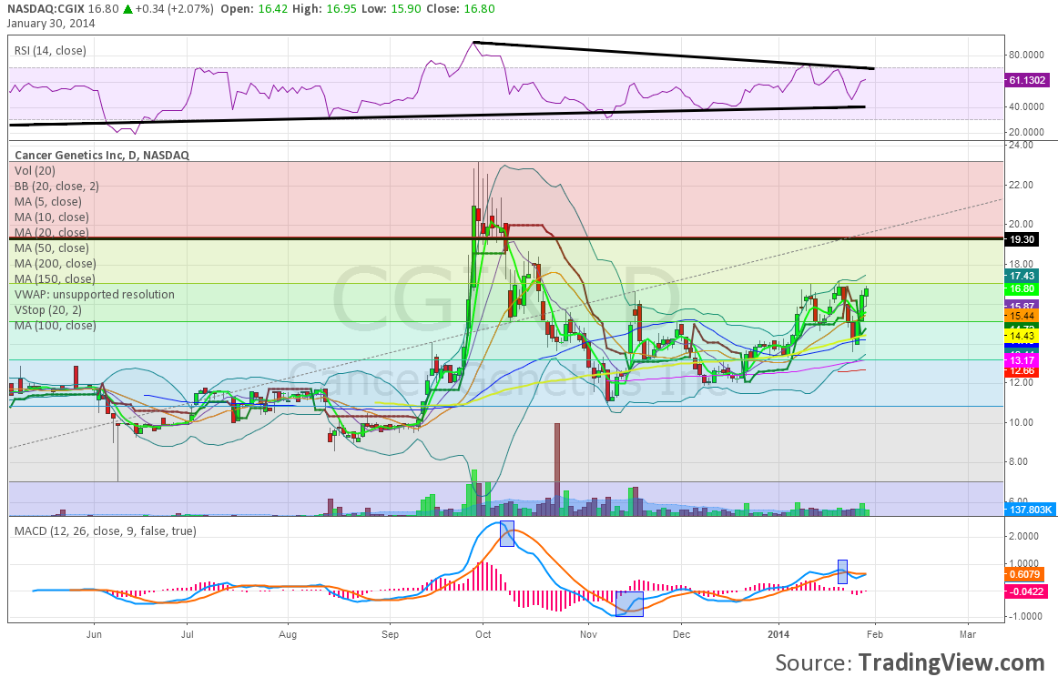Click the 80.0000 RSI scale label
The width and height of the screenshot is (1058, 687).
click(1025, 56)
